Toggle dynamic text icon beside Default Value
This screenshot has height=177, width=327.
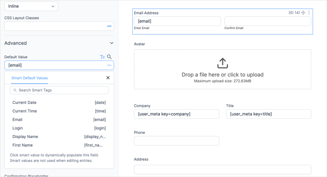102,57
